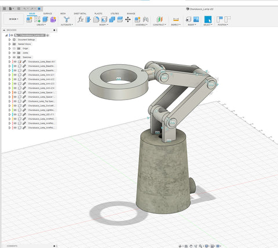The image size is (278, 248).
Task: Select the Extrude tool
Action: click(x=45, y=19)
